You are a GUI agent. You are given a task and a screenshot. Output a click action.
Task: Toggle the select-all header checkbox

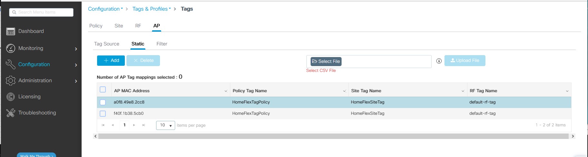click(103, 90)
